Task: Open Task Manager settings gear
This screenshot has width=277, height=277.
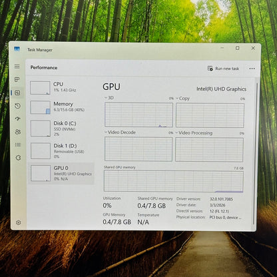Action: pyautogui.click(x=19, y=222)
